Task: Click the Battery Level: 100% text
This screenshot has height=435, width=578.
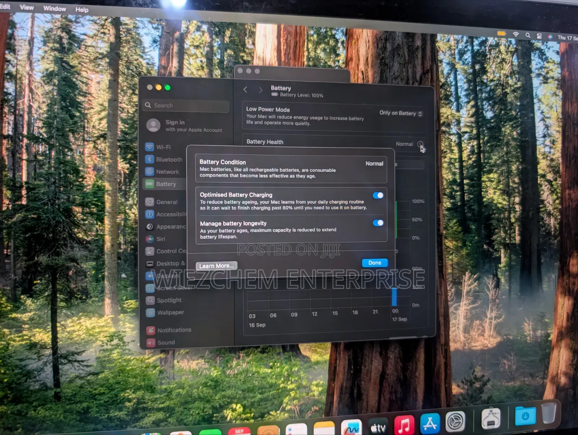Action: (302, 95)
